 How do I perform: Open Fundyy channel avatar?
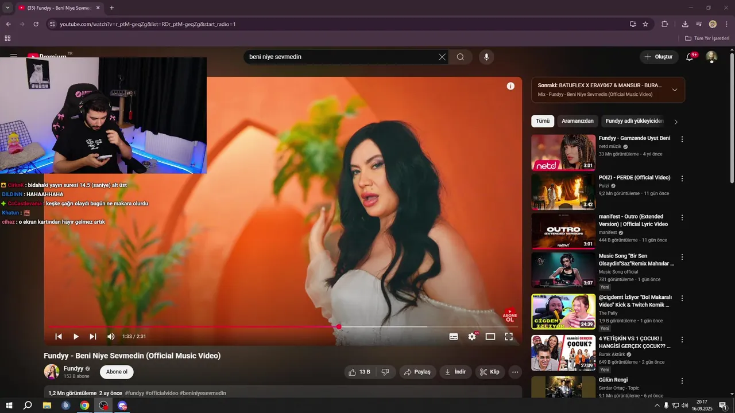[x=52, y=372]
